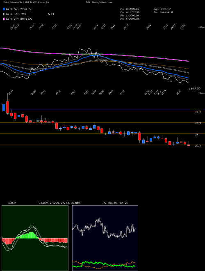This screenshot has height=271, width=205.
Task: Click the '3094' low label
Action: [x=58, y=92]
